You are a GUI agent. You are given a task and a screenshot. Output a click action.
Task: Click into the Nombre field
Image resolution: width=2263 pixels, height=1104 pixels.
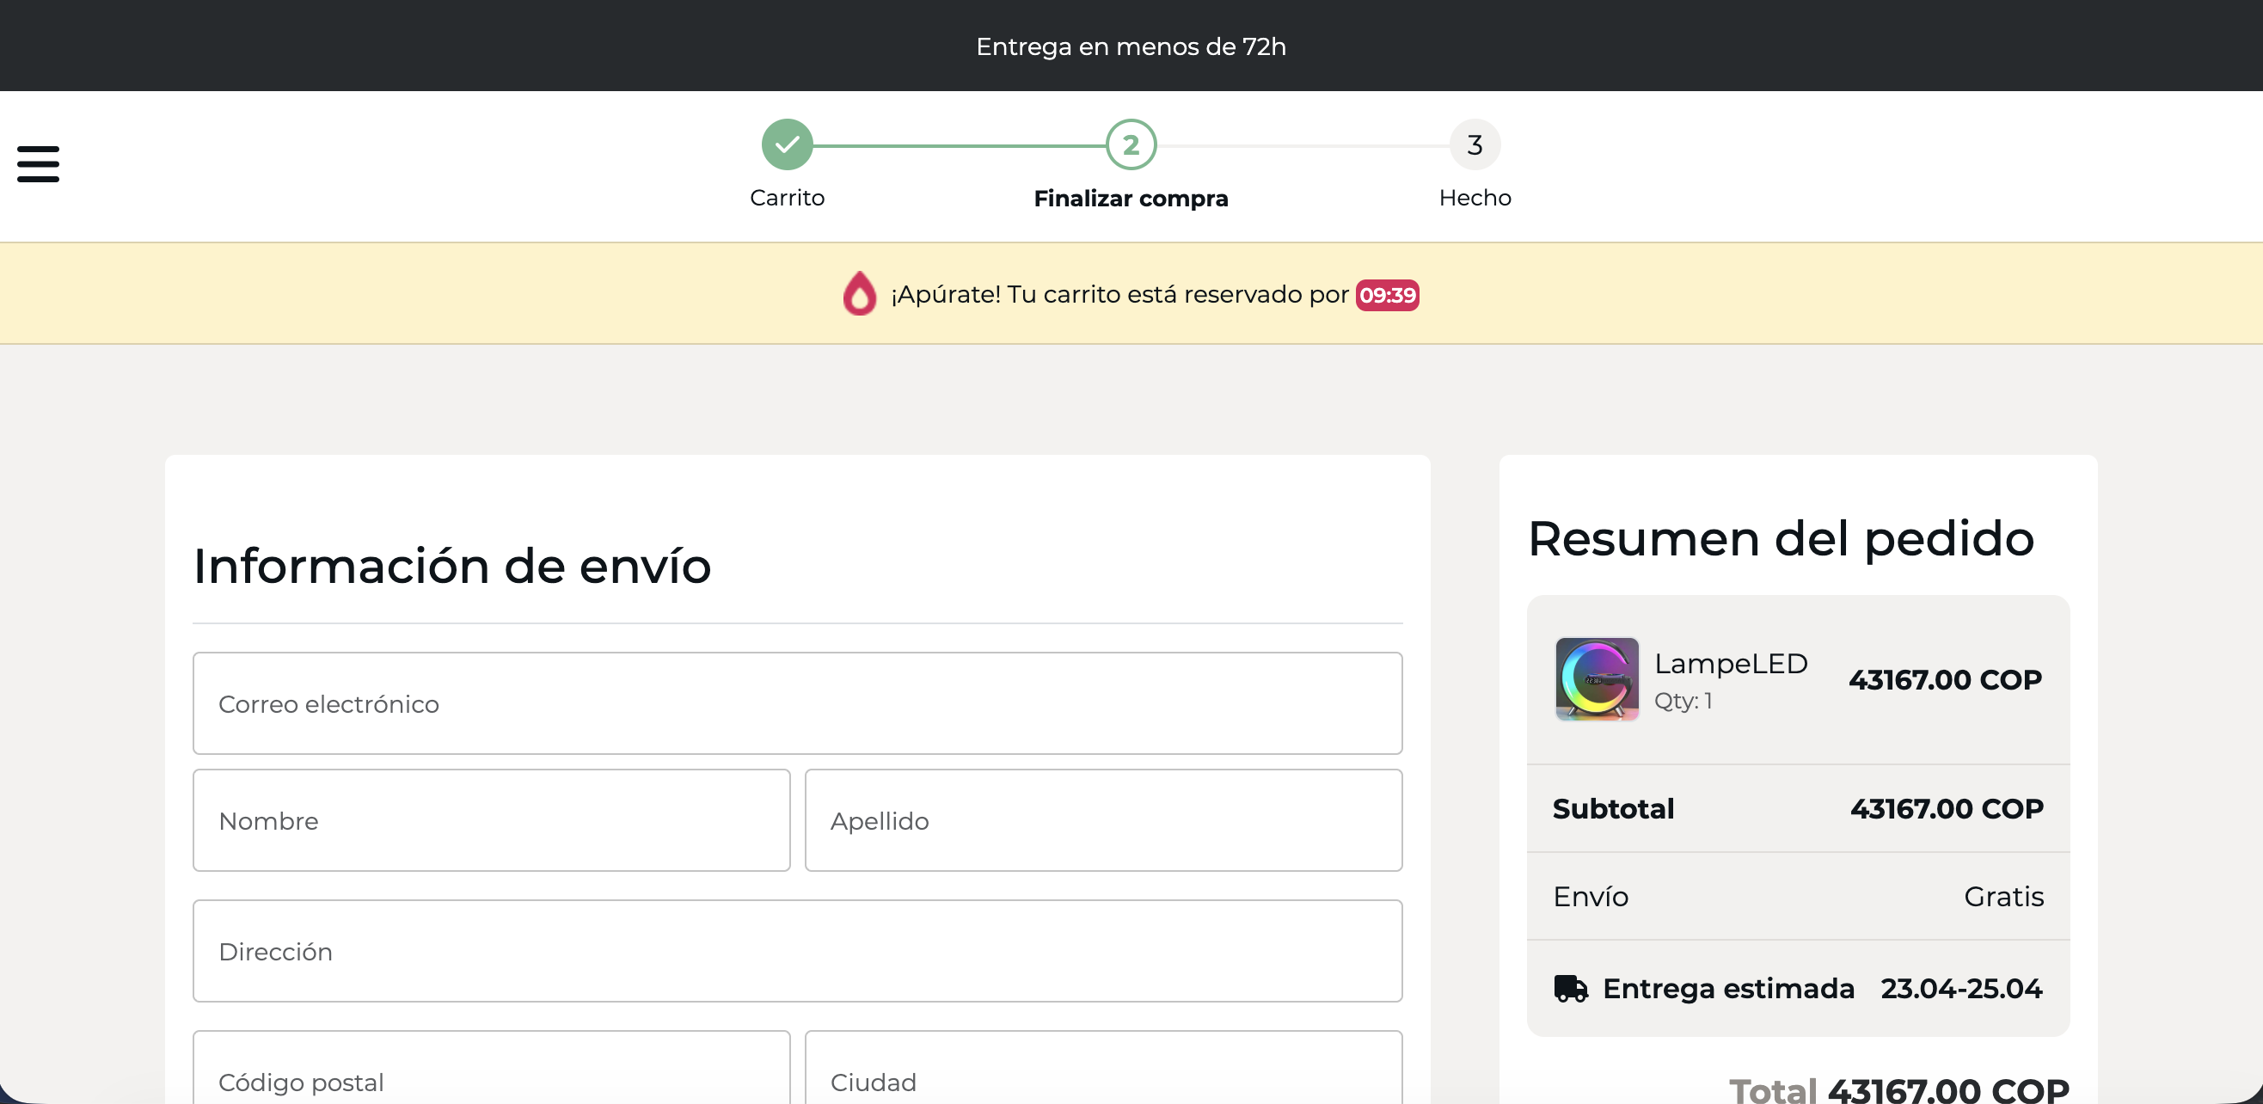(492, 820)
